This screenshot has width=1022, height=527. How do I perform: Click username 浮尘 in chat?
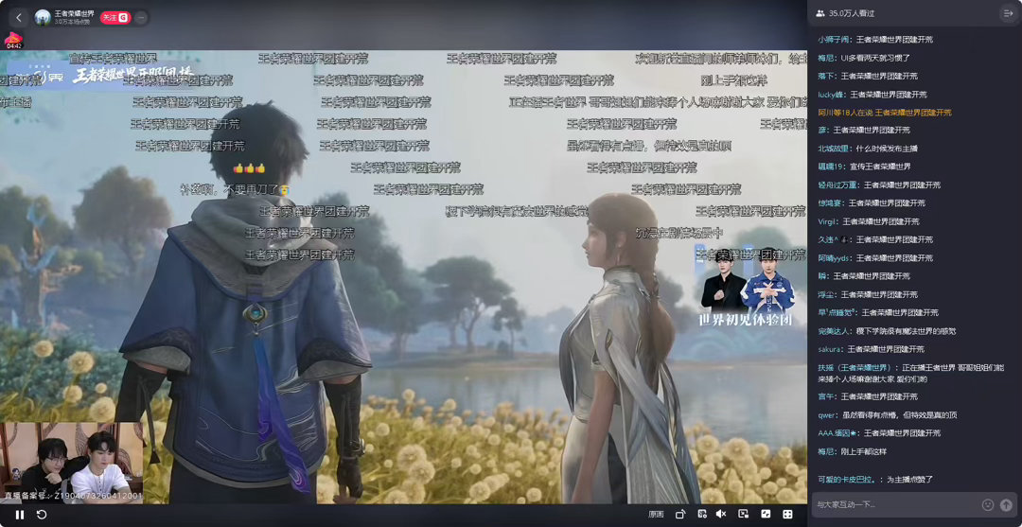point(826,294)
